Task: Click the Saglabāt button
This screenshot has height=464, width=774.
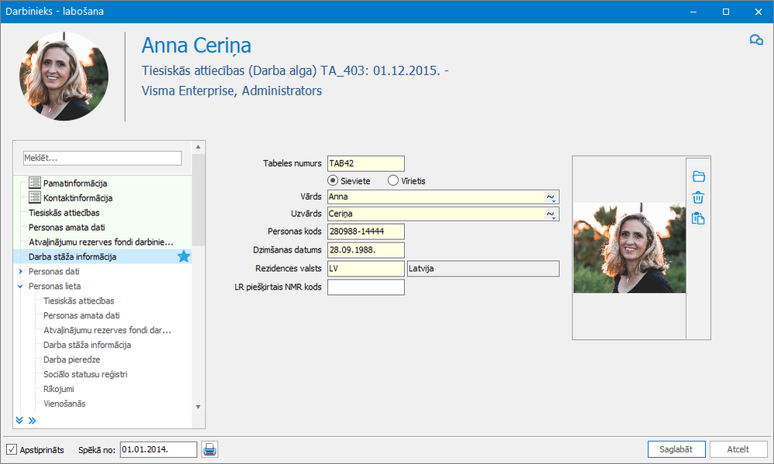Action: 676,449
